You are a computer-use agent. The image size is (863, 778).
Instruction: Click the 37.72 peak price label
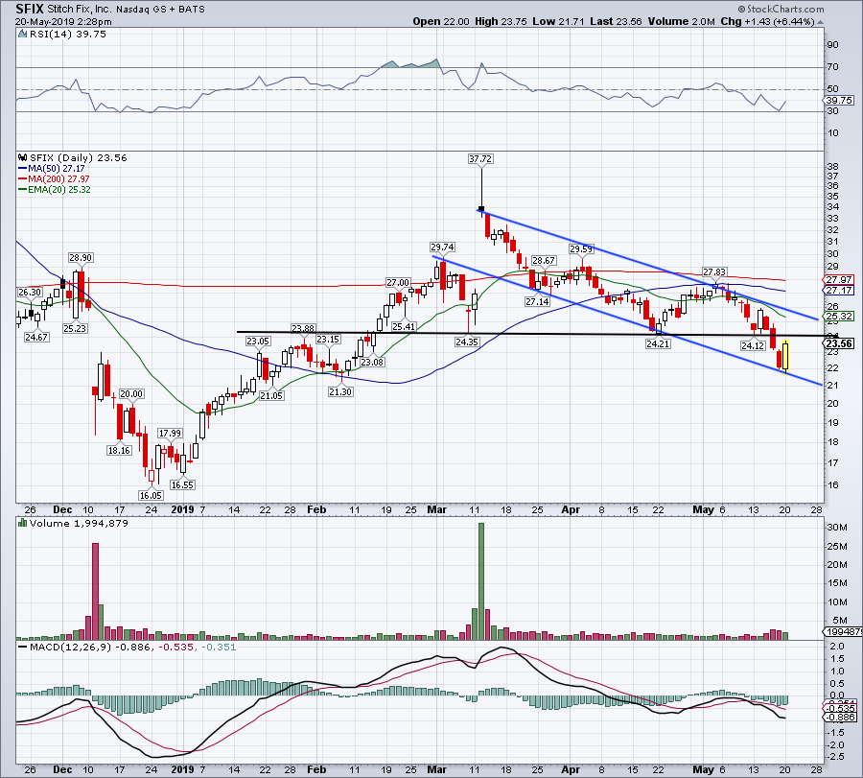coord(480,159)
